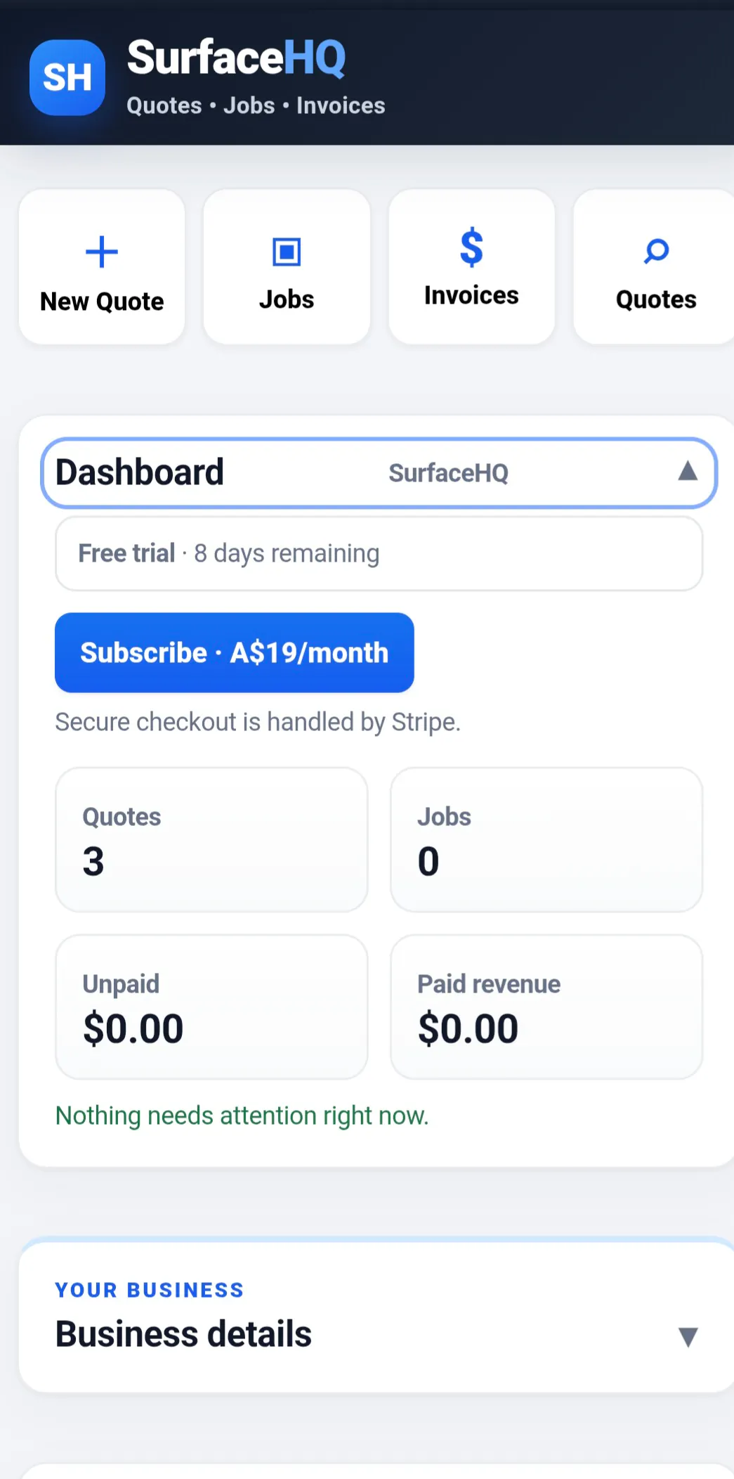
Task: Click the SurfaceHQ label in Dashboard header
Action: coord(449,473)
